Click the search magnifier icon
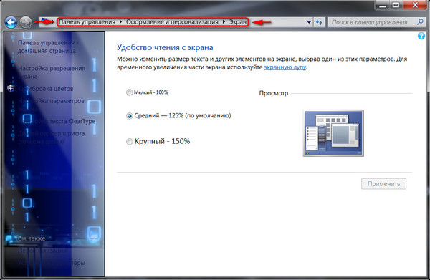 pos(420,22)
